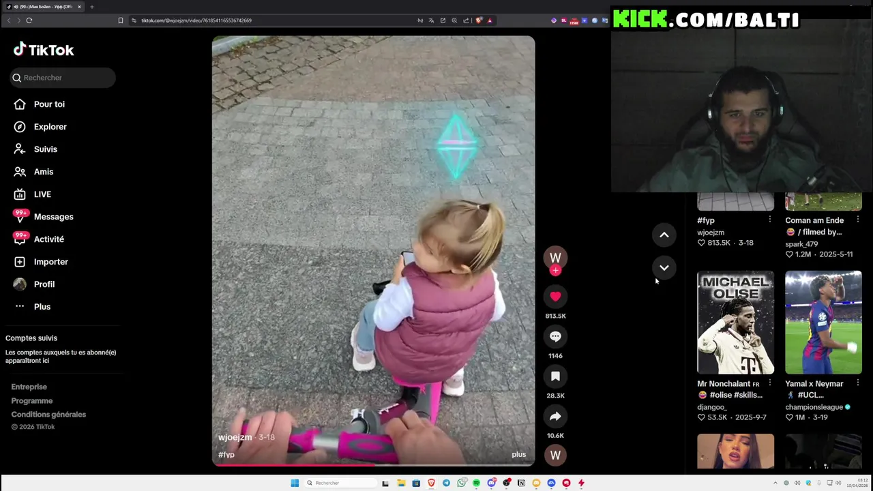The image size is (873, 491).
Task: Click the translate page icon in address bar
Action: click(431, 20)
